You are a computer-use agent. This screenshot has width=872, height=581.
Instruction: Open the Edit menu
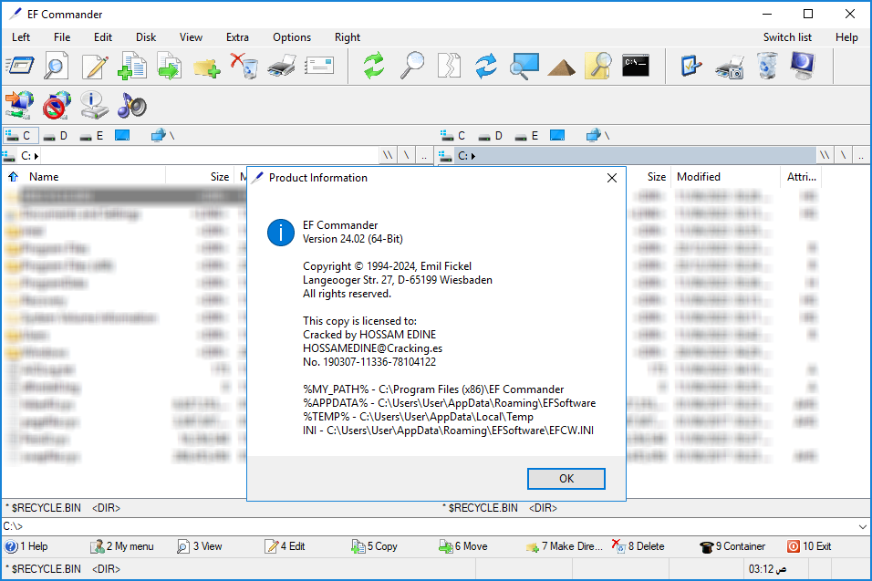(103, 37)
